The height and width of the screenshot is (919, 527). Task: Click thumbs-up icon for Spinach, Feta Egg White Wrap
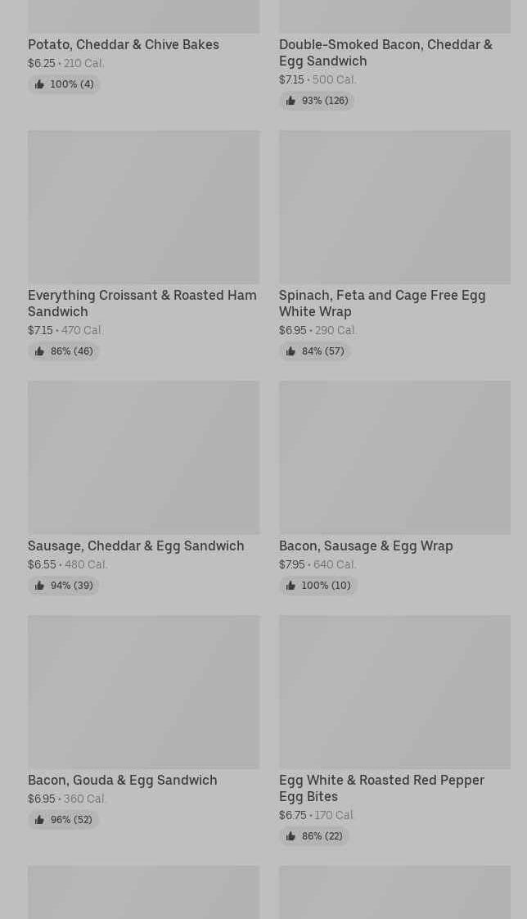(291, 351)
